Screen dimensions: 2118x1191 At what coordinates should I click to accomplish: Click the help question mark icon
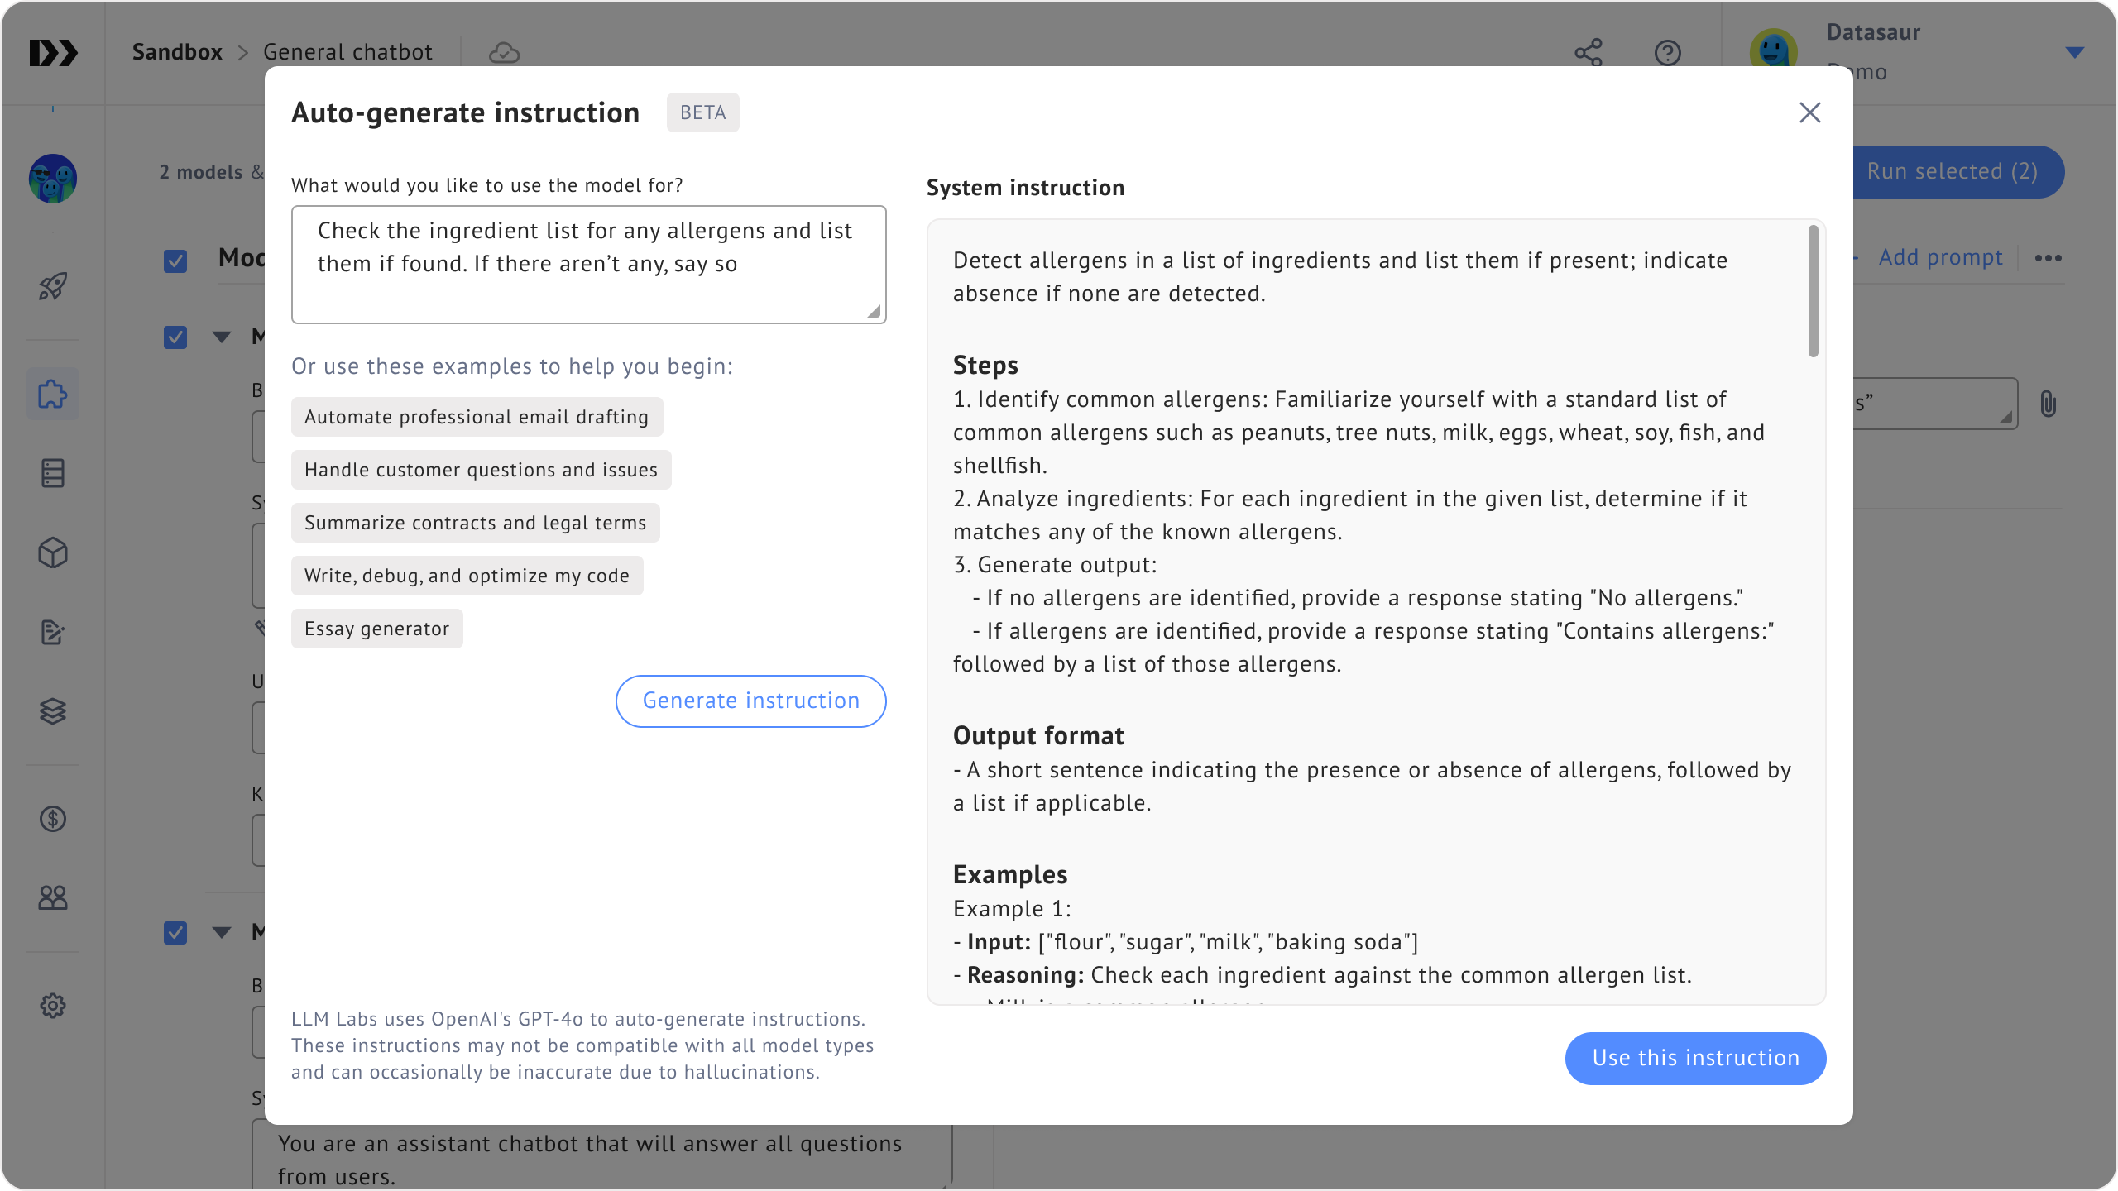pyautogui.click(x=1668, y=53)
